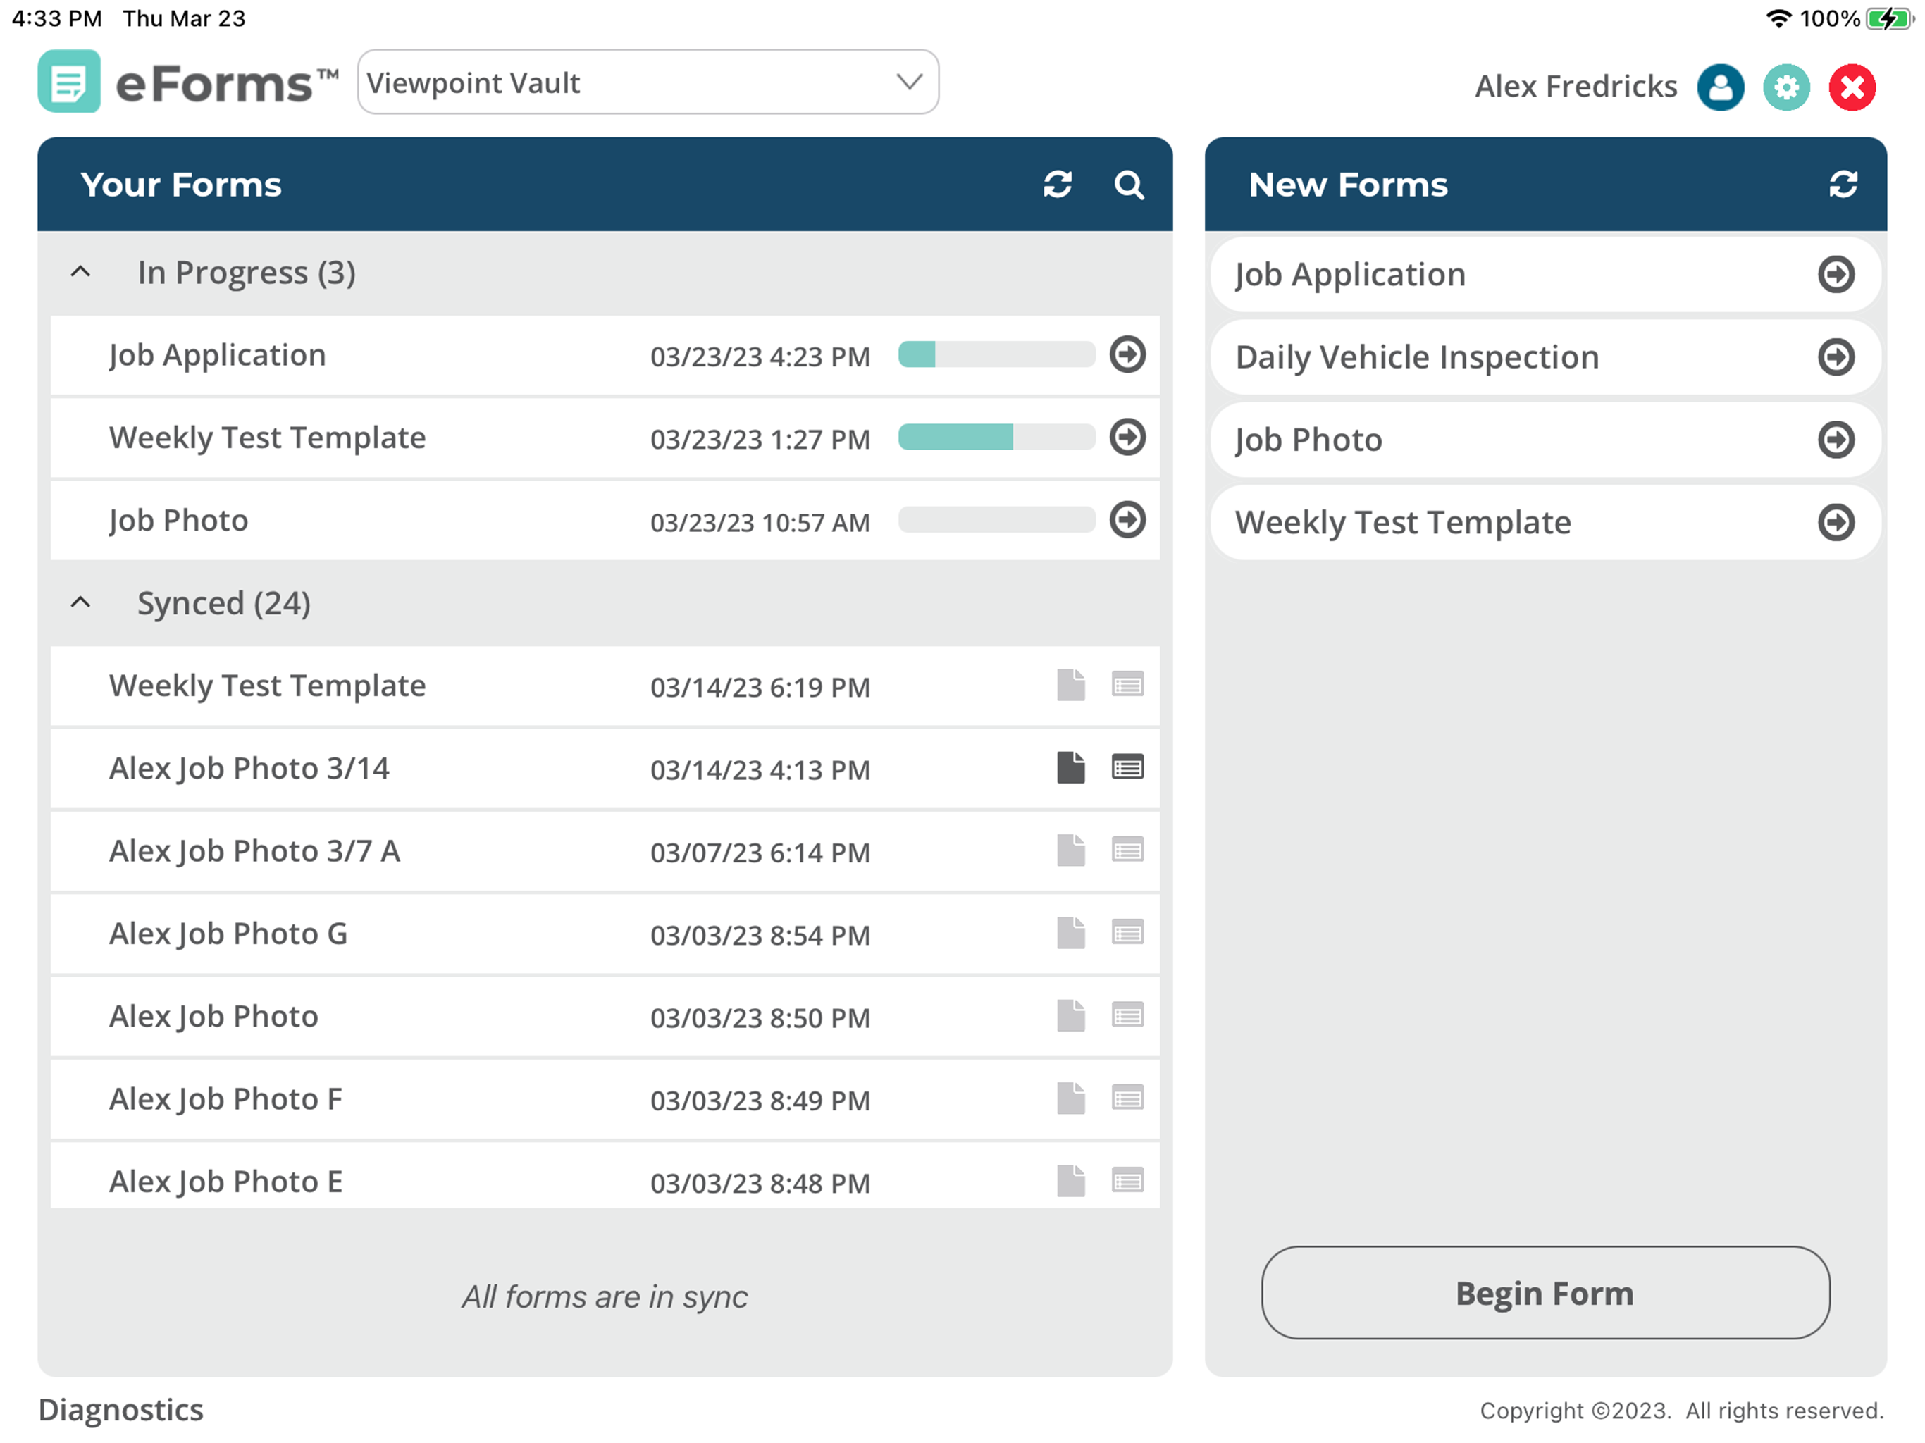Select Job Application in New Forms
This screenshot has height=1443, width=1925.
point(1546,274)
